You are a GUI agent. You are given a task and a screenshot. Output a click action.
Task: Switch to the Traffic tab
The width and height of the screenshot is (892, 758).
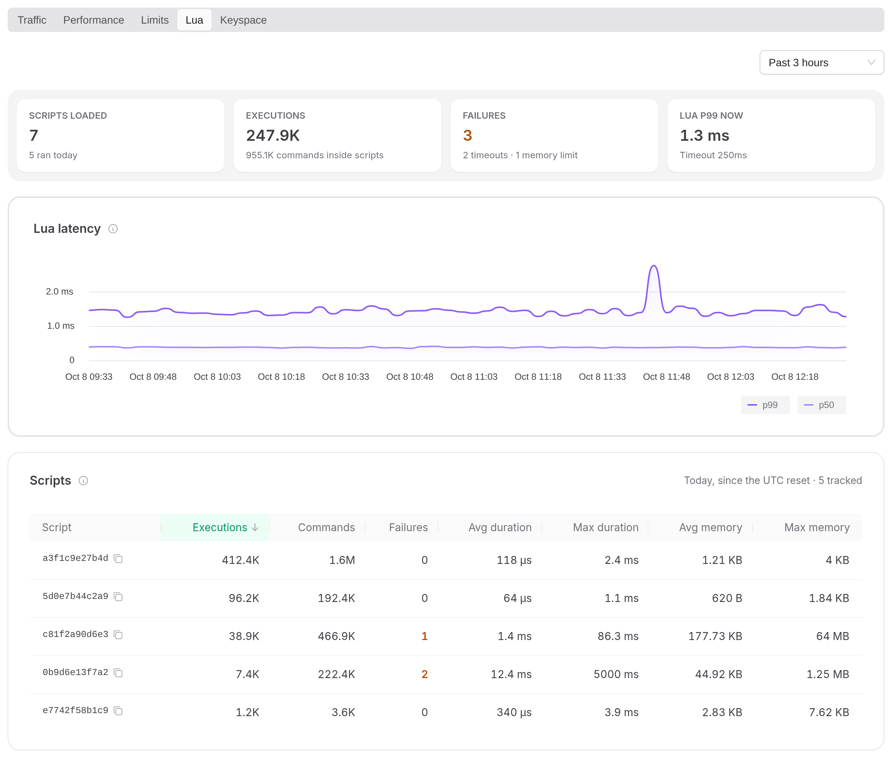32,20
